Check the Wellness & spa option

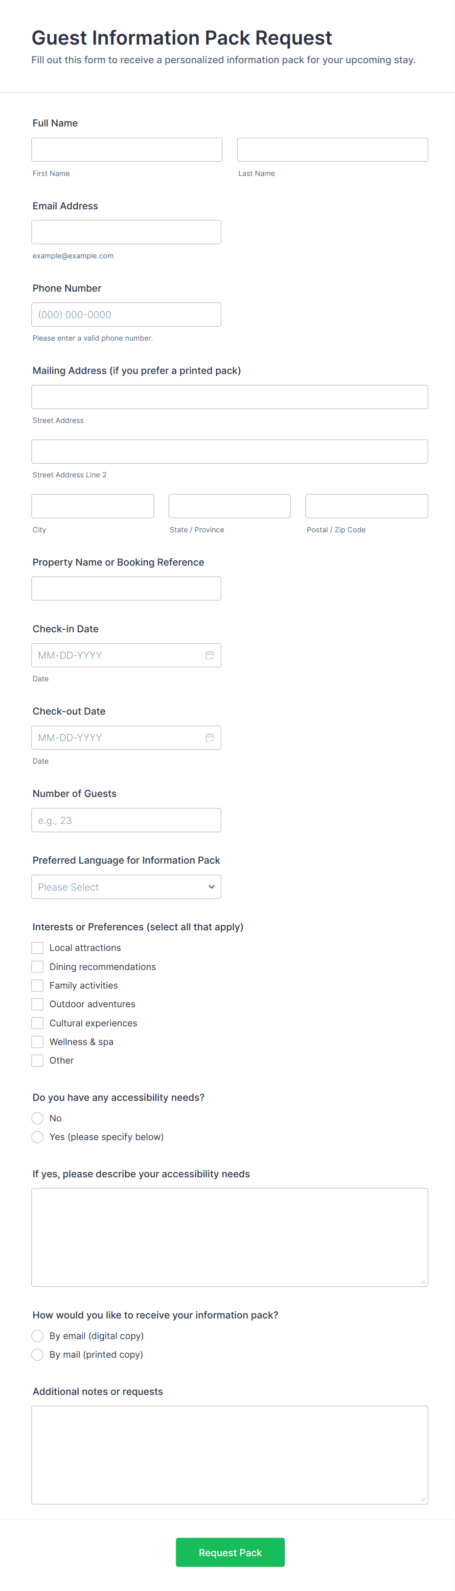click(x=38, y=1042)
